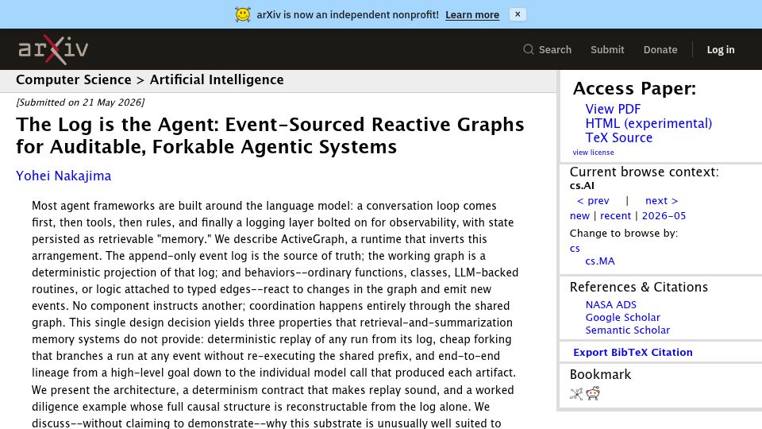Expand Export BibTeX Citation

(x=633, y=353)
